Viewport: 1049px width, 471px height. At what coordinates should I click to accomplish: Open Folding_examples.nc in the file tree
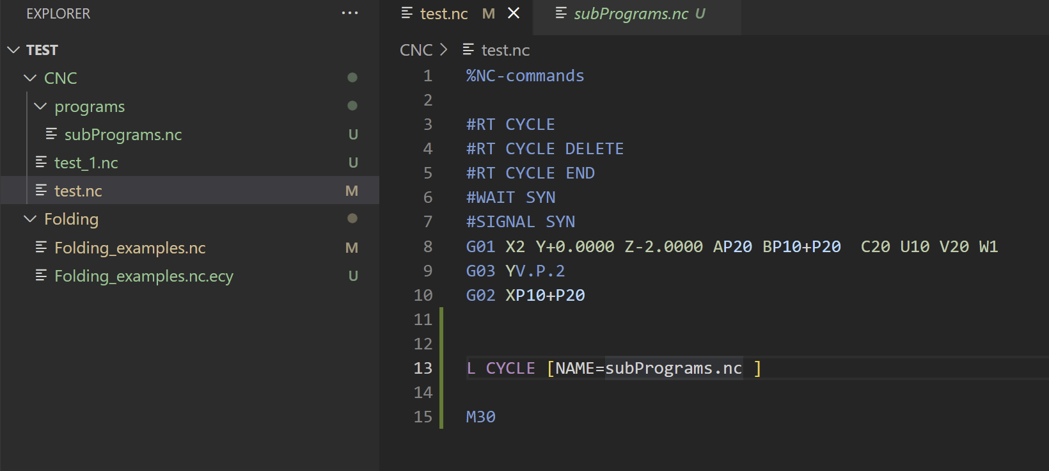[x=130, y=248]
